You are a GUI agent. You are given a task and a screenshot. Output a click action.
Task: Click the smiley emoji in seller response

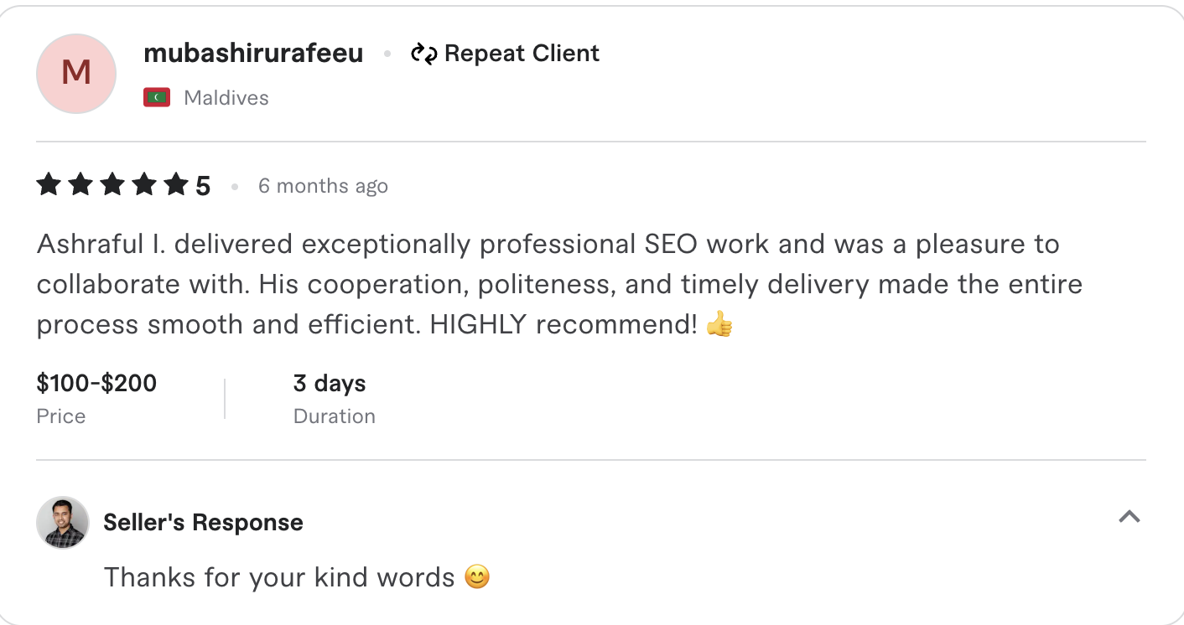[x=476, y=577]
